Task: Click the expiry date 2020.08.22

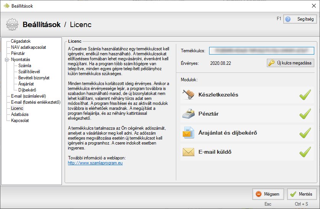Action: pyautogui.click(x=221, y=63)
